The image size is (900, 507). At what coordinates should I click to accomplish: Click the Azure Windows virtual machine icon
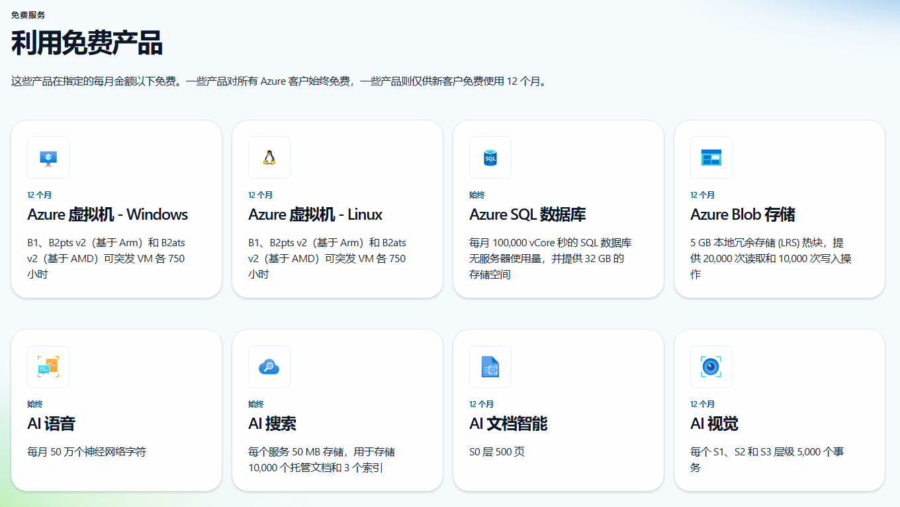48,158
